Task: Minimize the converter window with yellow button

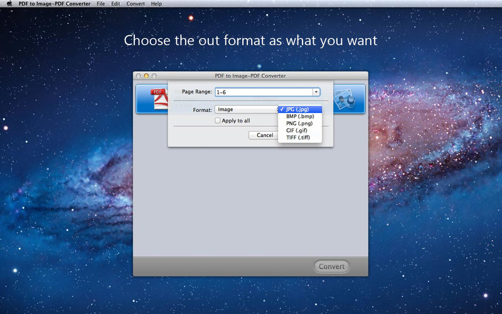Action: click(146, 76)
